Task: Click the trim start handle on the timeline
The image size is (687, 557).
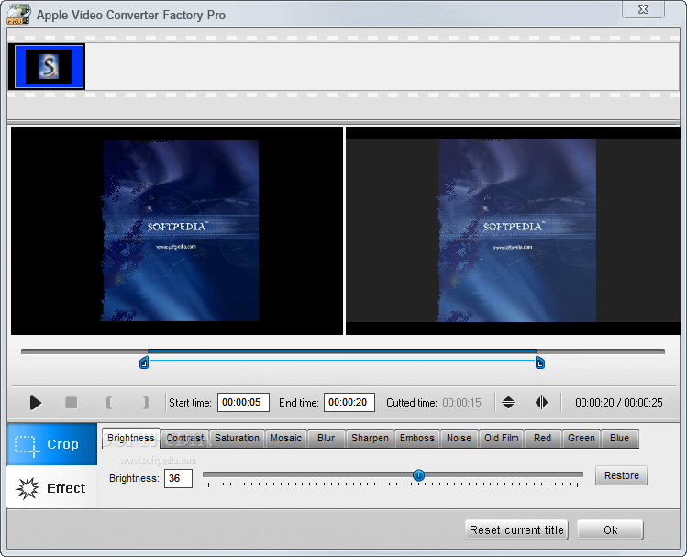Action: coord(144,362)
